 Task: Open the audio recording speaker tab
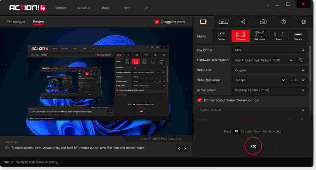tap(243, 22)
